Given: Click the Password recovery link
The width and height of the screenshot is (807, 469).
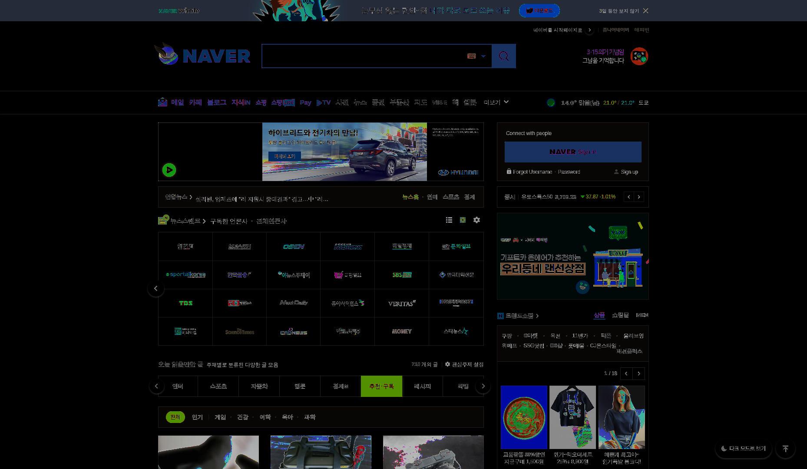Looking at the screenshot, I should pos(569,172).
